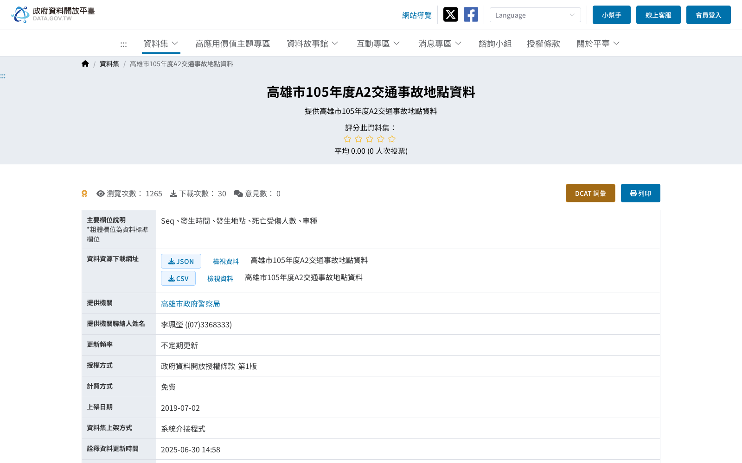
Task: Rate dataset with the third star
Action: (x=370, y=139)
